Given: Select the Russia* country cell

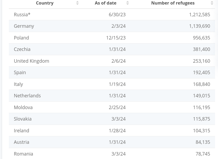Looking at the screenshot, I should tap(22, 14).
